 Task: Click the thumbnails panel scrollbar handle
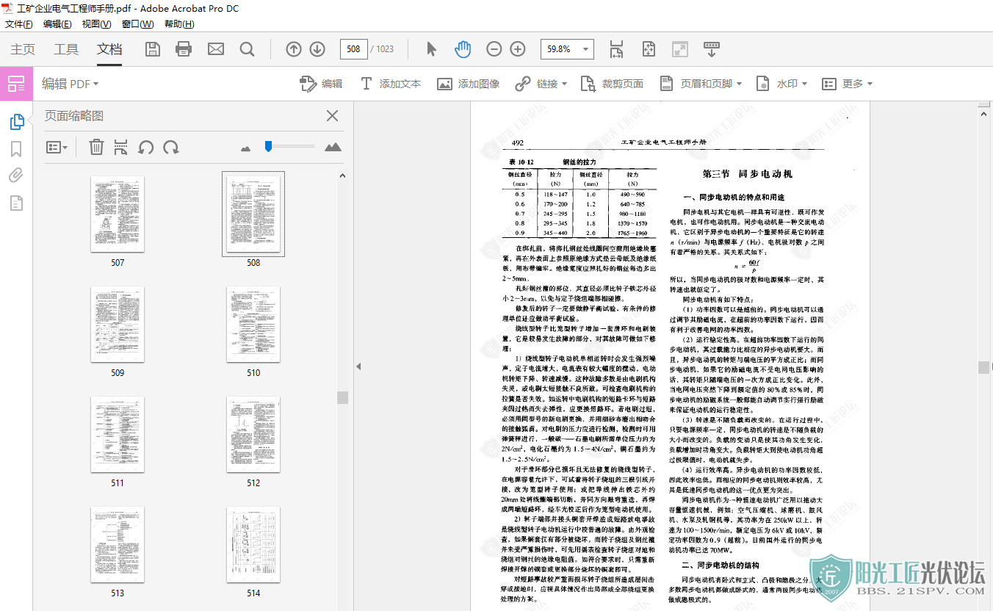coord(342,397)
